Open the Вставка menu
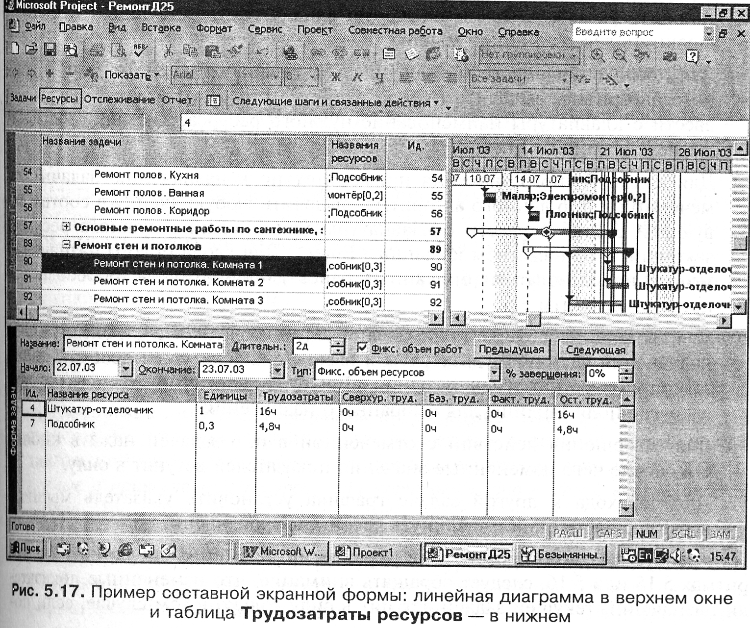750x628 pixels. pyautogui.click(x=161, y=27)
